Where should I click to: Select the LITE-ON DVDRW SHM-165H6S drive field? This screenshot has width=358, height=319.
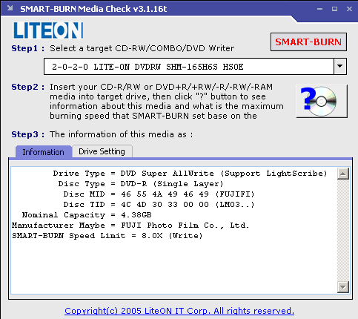tap(189, 67)
